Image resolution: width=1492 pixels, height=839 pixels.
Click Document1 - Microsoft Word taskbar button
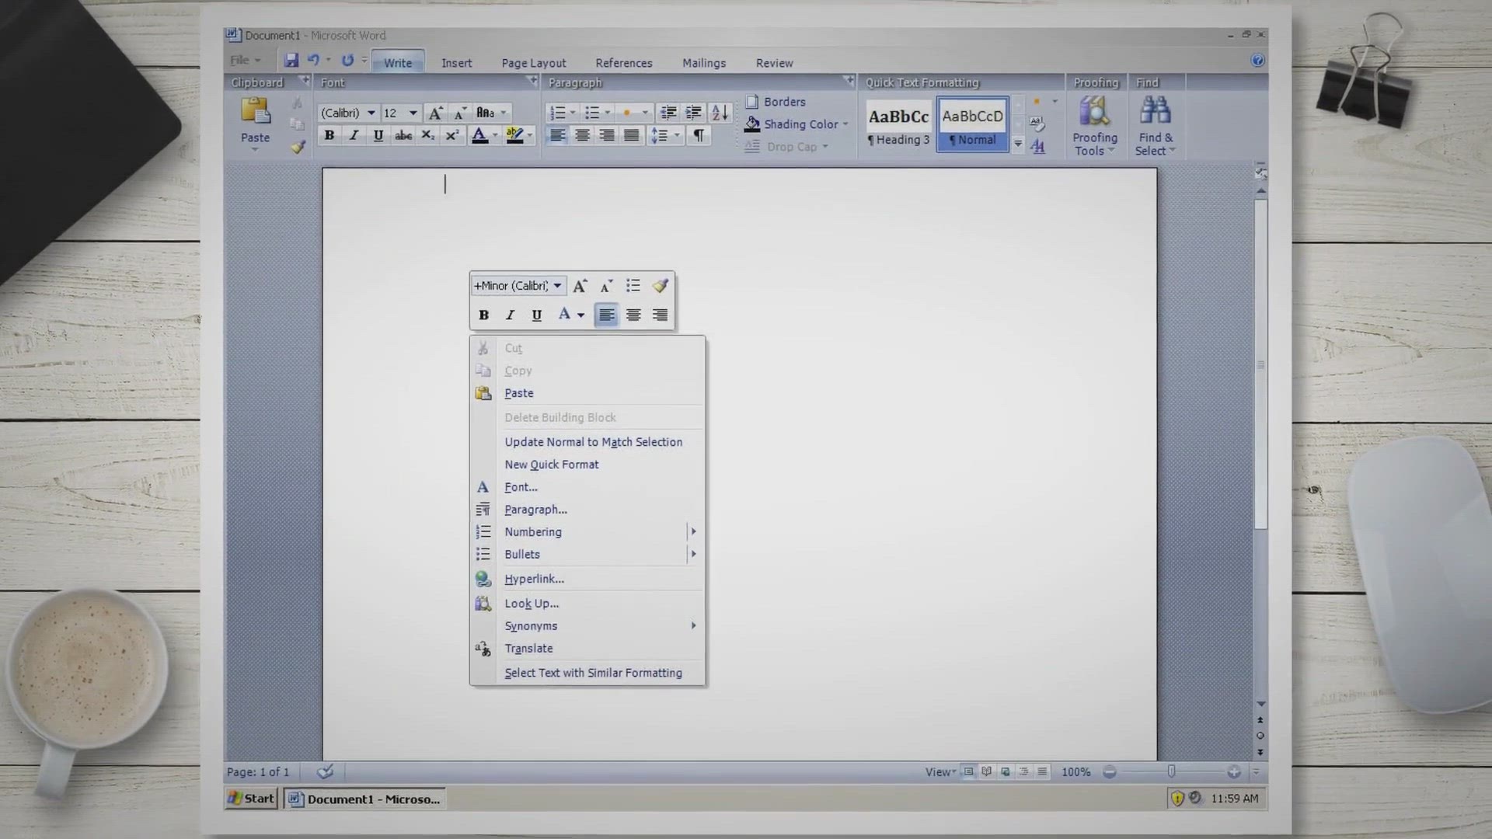[x=365, y=799]
